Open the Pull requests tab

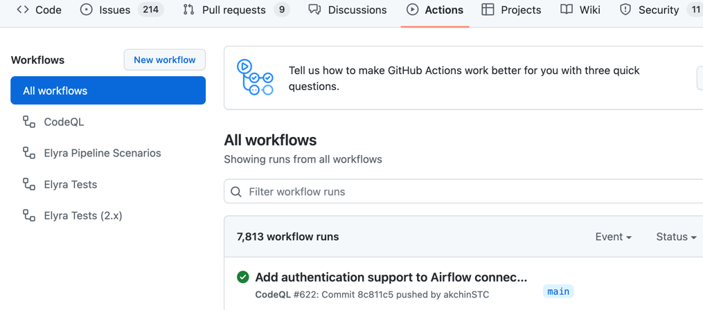pyautogui.click(x=235, y=10)
